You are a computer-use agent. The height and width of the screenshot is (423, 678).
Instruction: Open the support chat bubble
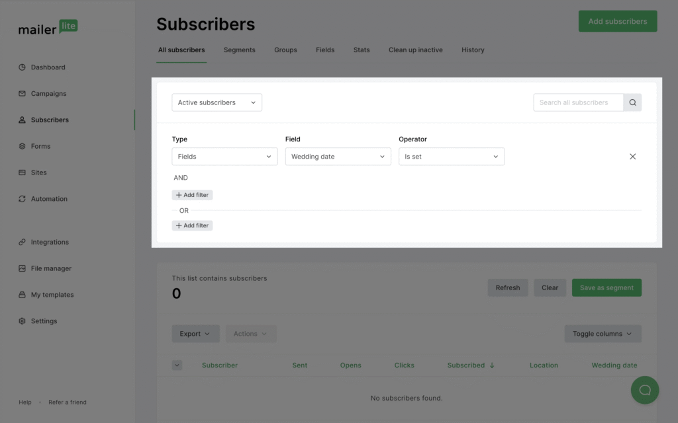pyautogui.click(x=644, y=390)
